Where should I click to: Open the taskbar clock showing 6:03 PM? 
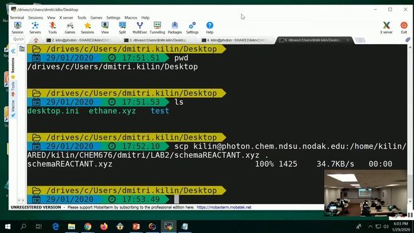pos(401,227)
